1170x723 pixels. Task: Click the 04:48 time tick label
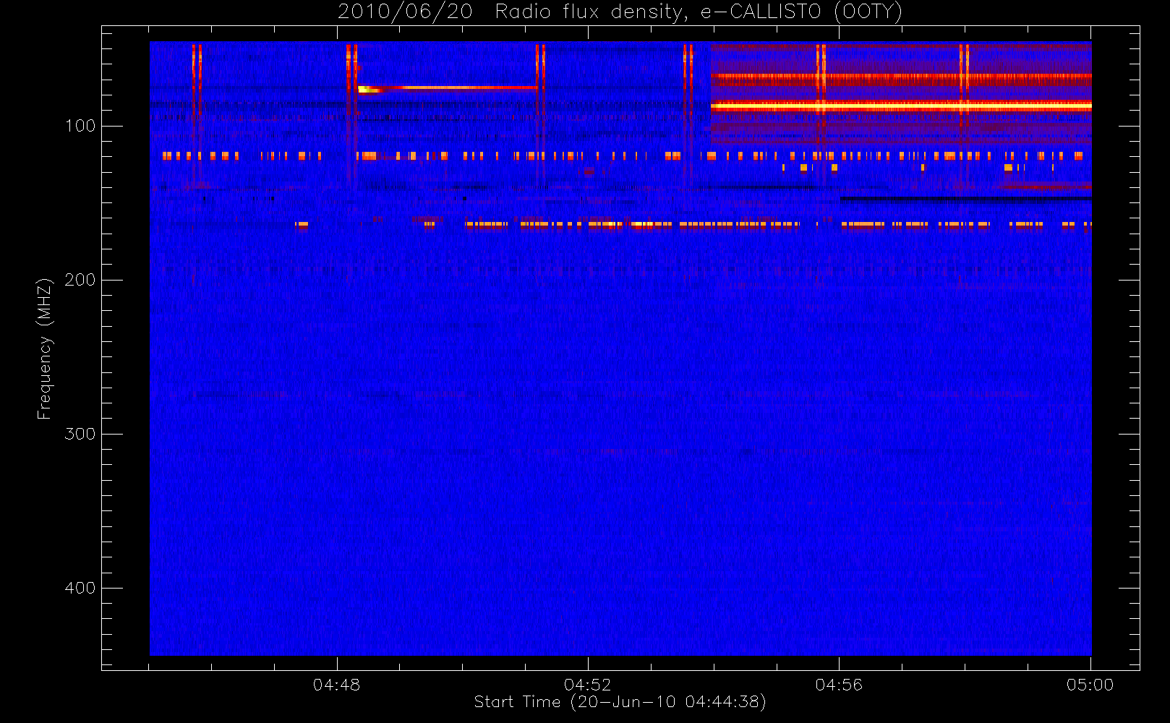[336, 685]
